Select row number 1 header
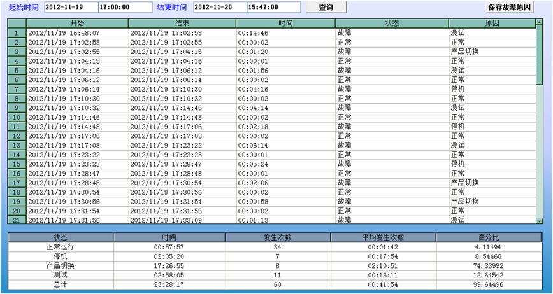Viewport: 553px width, 294px height. point(17,32)
